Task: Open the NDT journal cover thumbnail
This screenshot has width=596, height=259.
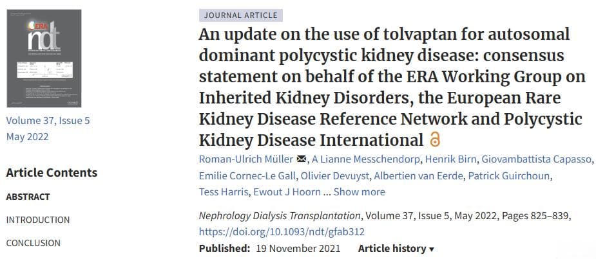Action: pyautogui.click(x=44, y=58)
